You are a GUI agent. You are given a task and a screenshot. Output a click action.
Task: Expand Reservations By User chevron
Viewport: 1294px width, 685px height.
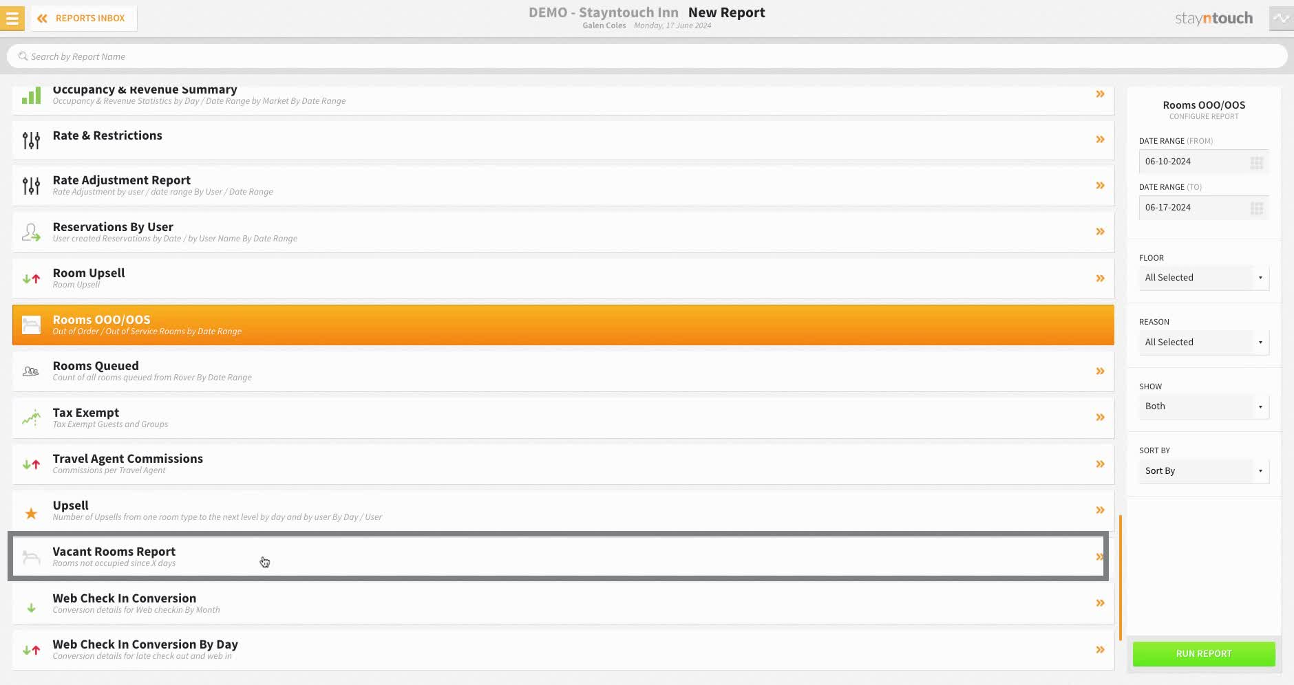coord(1100,232)
